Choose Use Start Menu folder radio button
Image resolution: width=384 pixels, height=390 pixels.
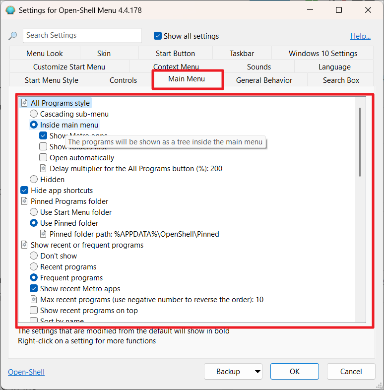tap(34, 212)
